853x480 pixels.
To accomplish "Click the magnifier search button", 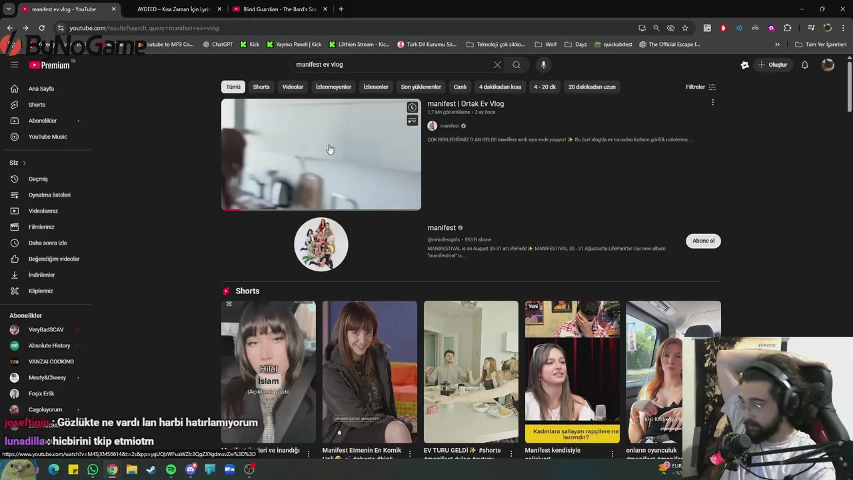I will (516, 65).
